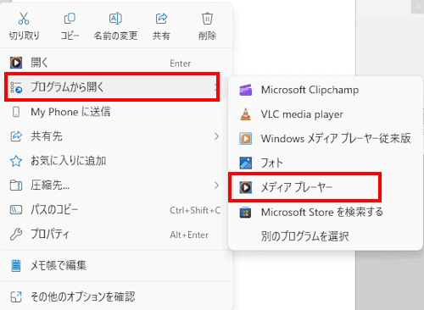424x310 pixels.
Task: Click the zip folder icon beside 圧縮先...
Action: [x=16, y=185]
